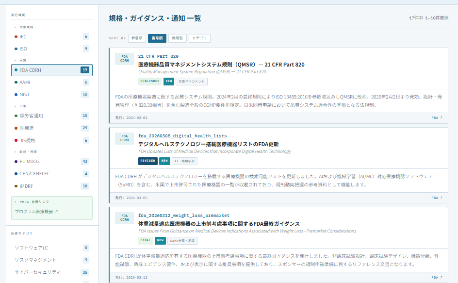The height and width of the screenshot is (283, 458).
Task: Open the プログラム医療機器 PMDA link
Action: coord(36,212)
